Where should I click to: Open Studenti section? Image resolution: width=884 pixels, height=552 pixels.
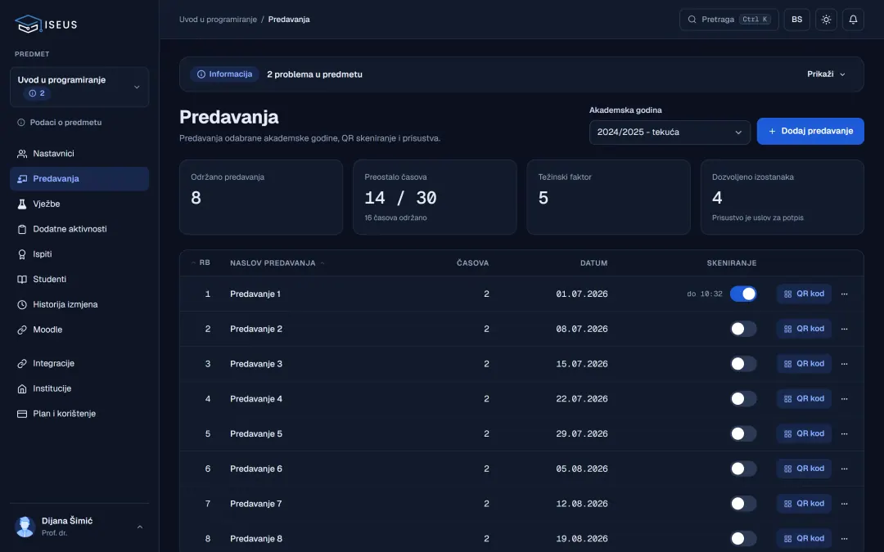(79, 280)
